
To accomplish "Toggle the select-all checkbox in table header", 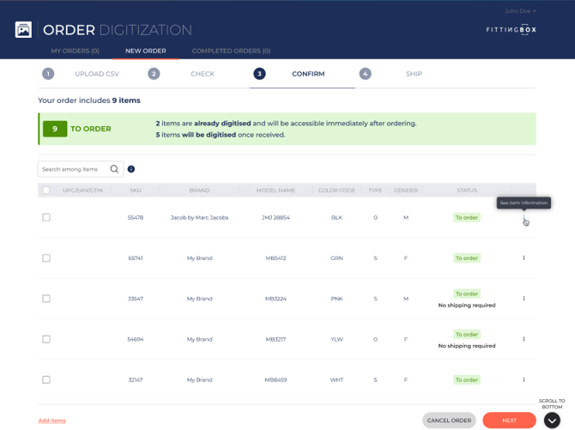I will click(46, 191).
